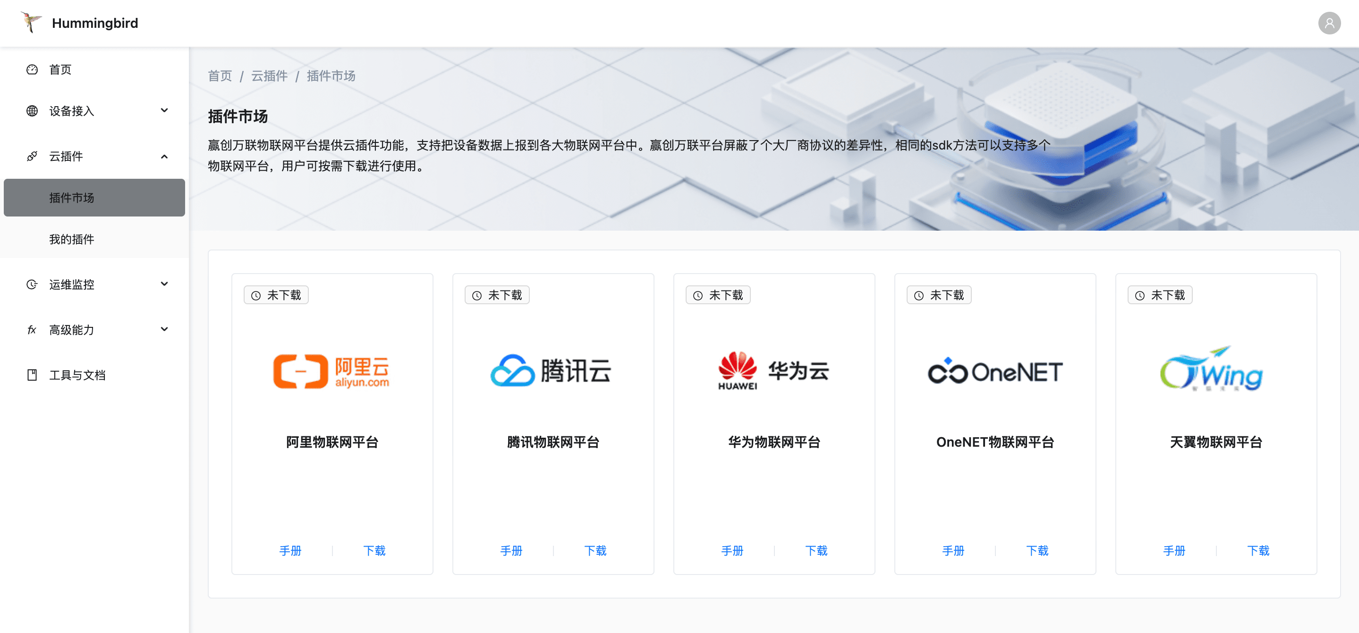Click the OneNET logo

(995, 372)
